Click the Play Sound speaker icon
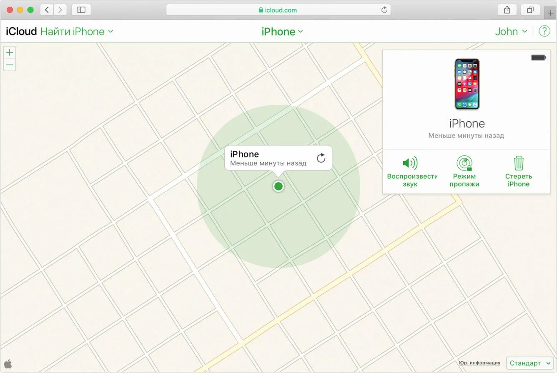557x373 pixels. click(x=410, y=163)
